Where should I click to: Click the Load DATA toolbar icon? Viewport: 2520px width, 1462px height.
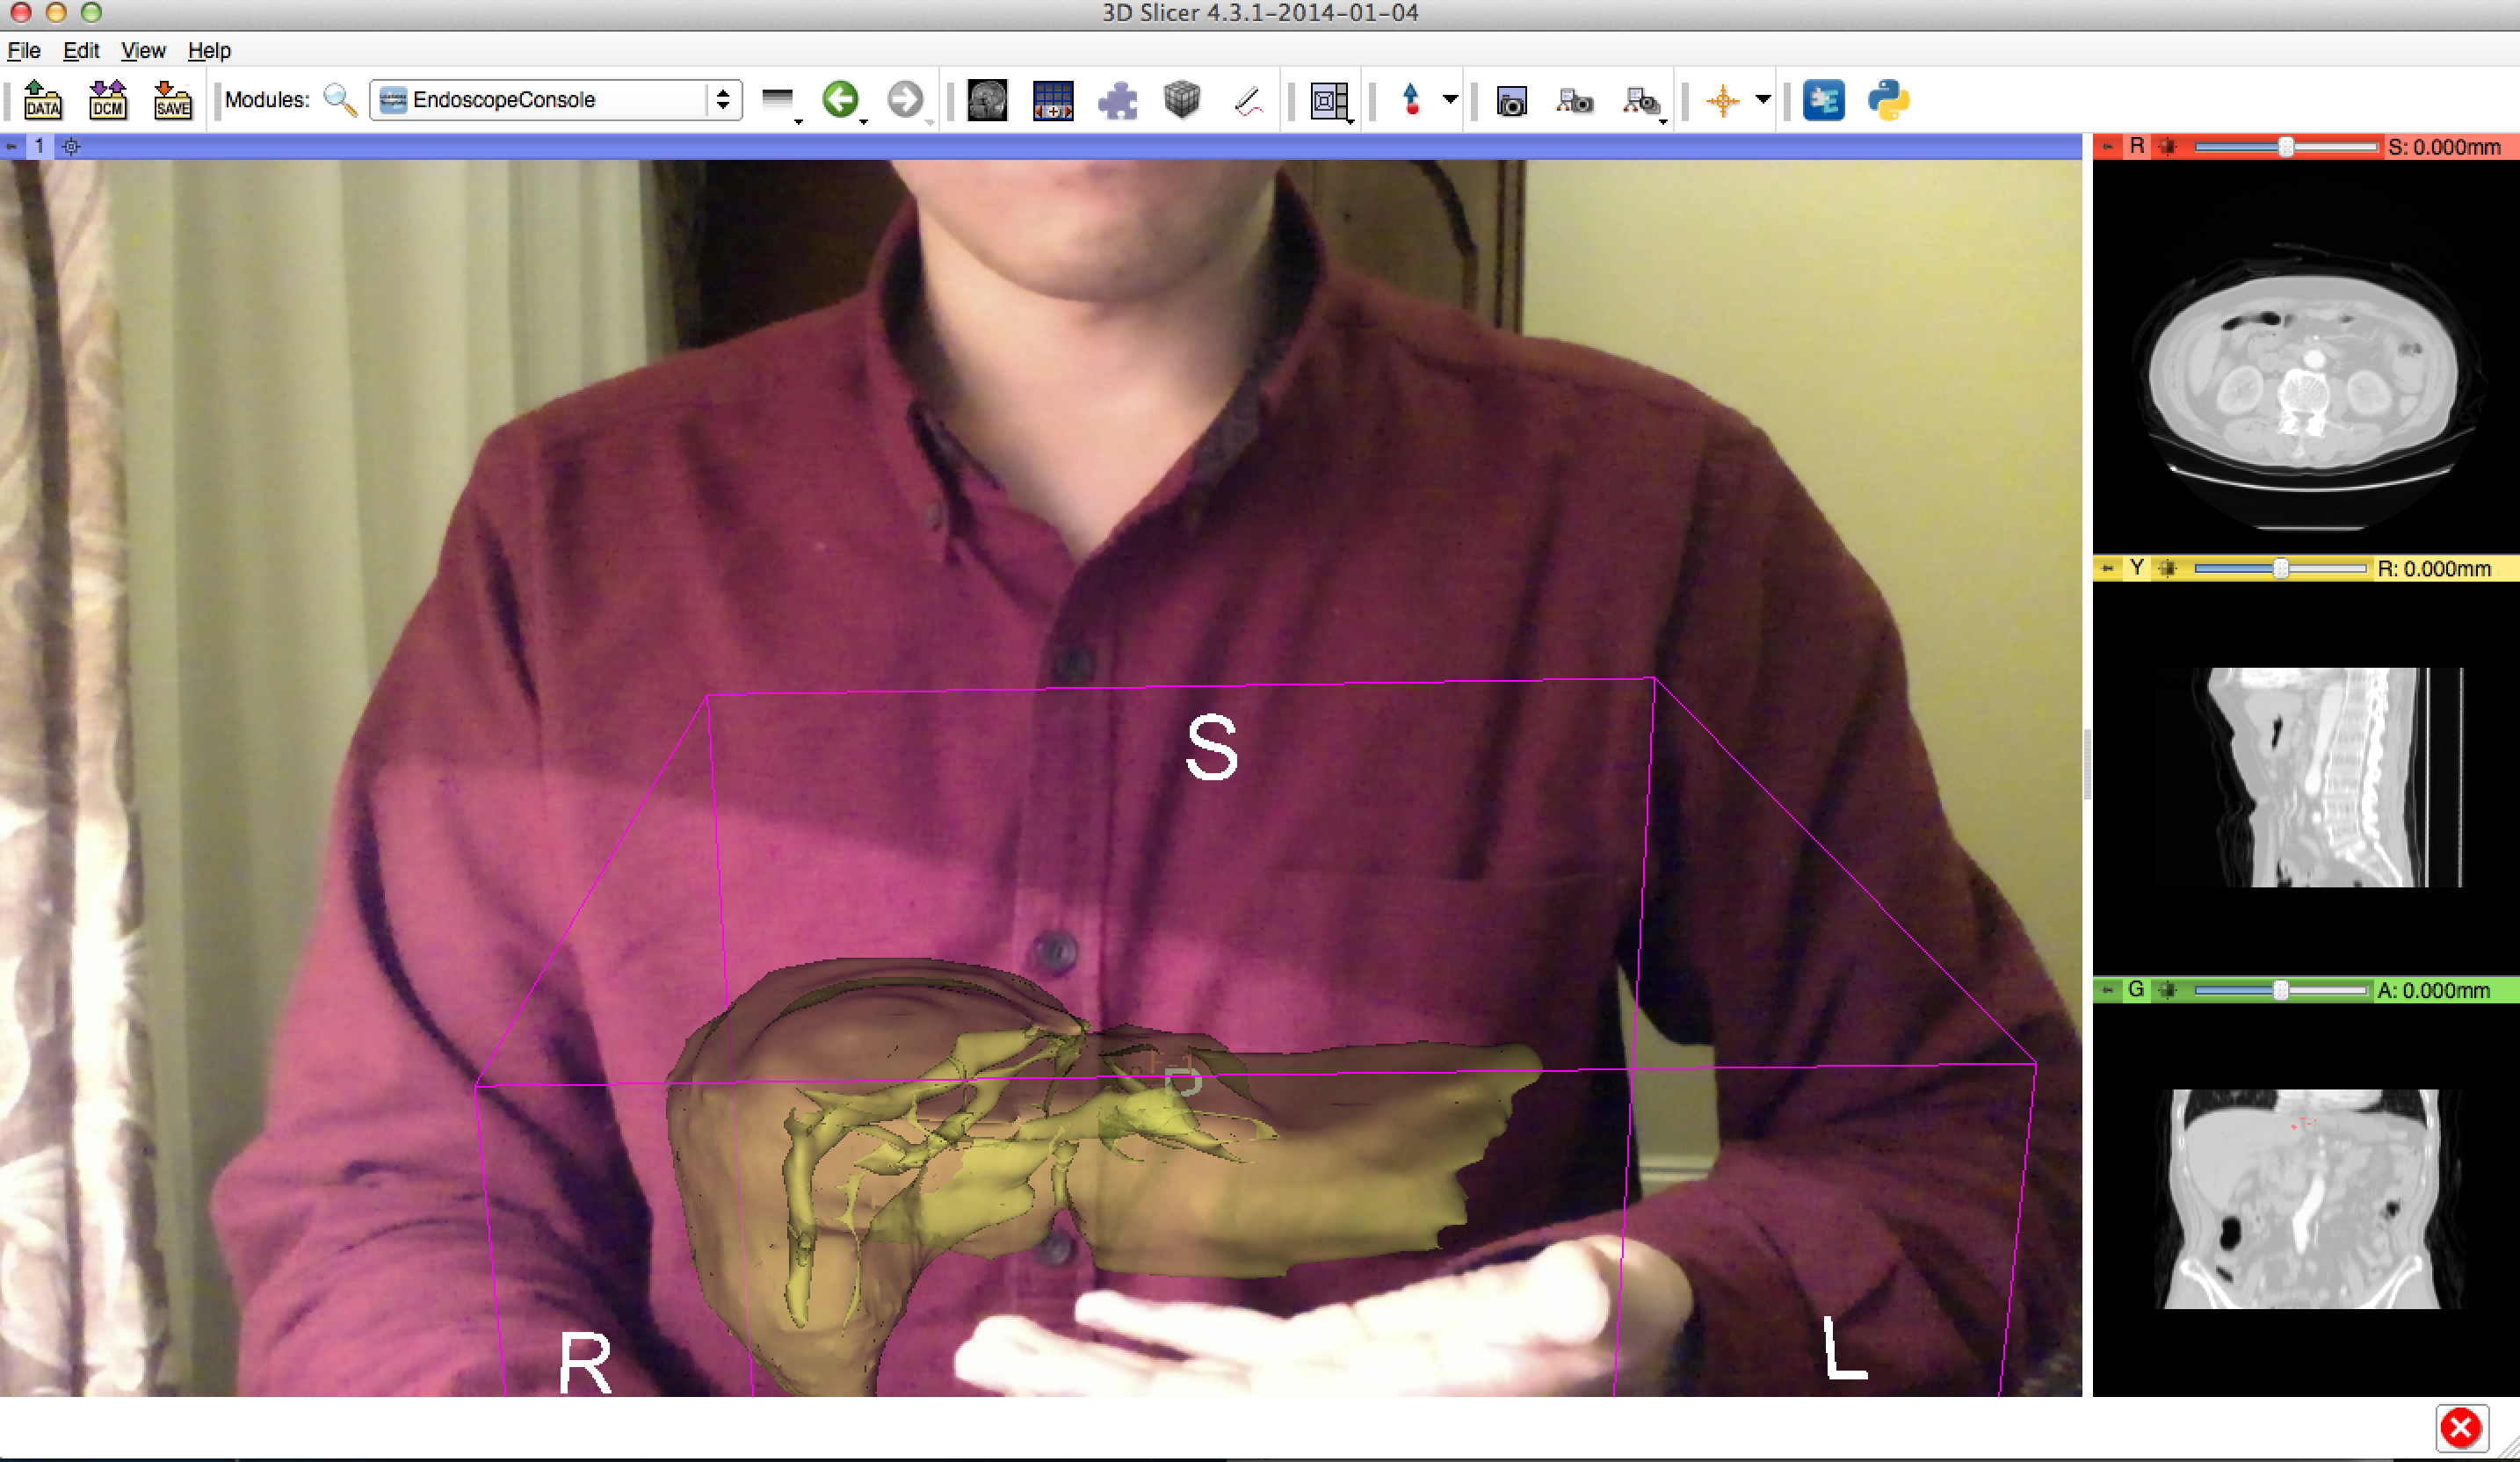pyautogui.click(x=42, y=100)
